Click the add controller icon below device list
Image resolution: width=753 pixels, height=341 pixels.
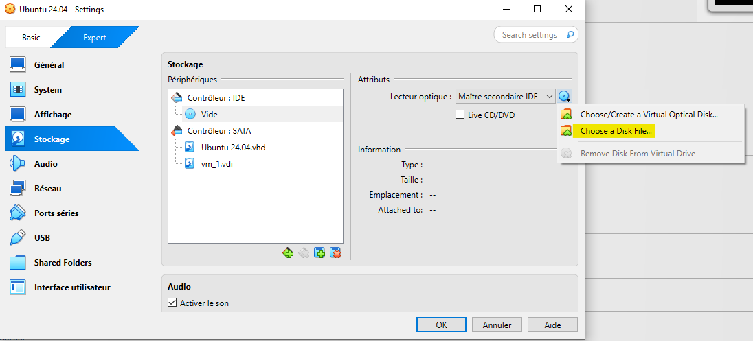[288, 252]
